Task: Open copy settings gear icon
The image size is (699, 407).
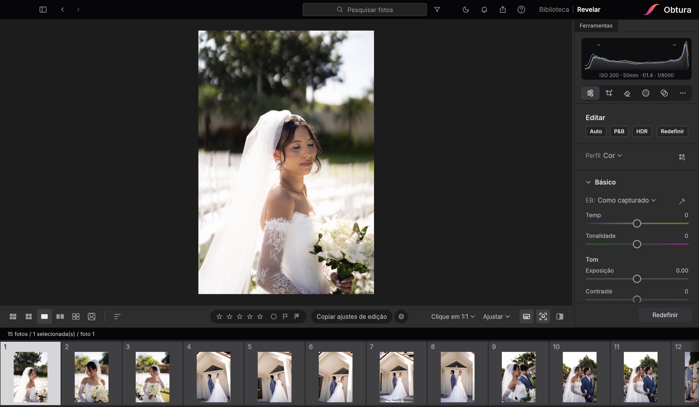Action: coord(401,316)
